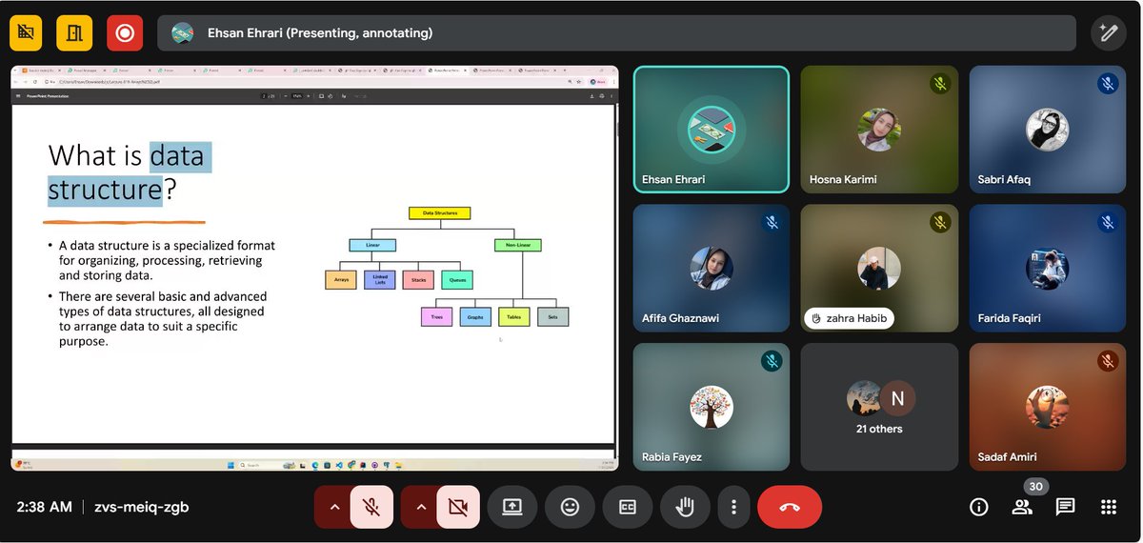Leave the call with red hang-up button
This screenshot has width=1143, height=543.
click(790, 507)
